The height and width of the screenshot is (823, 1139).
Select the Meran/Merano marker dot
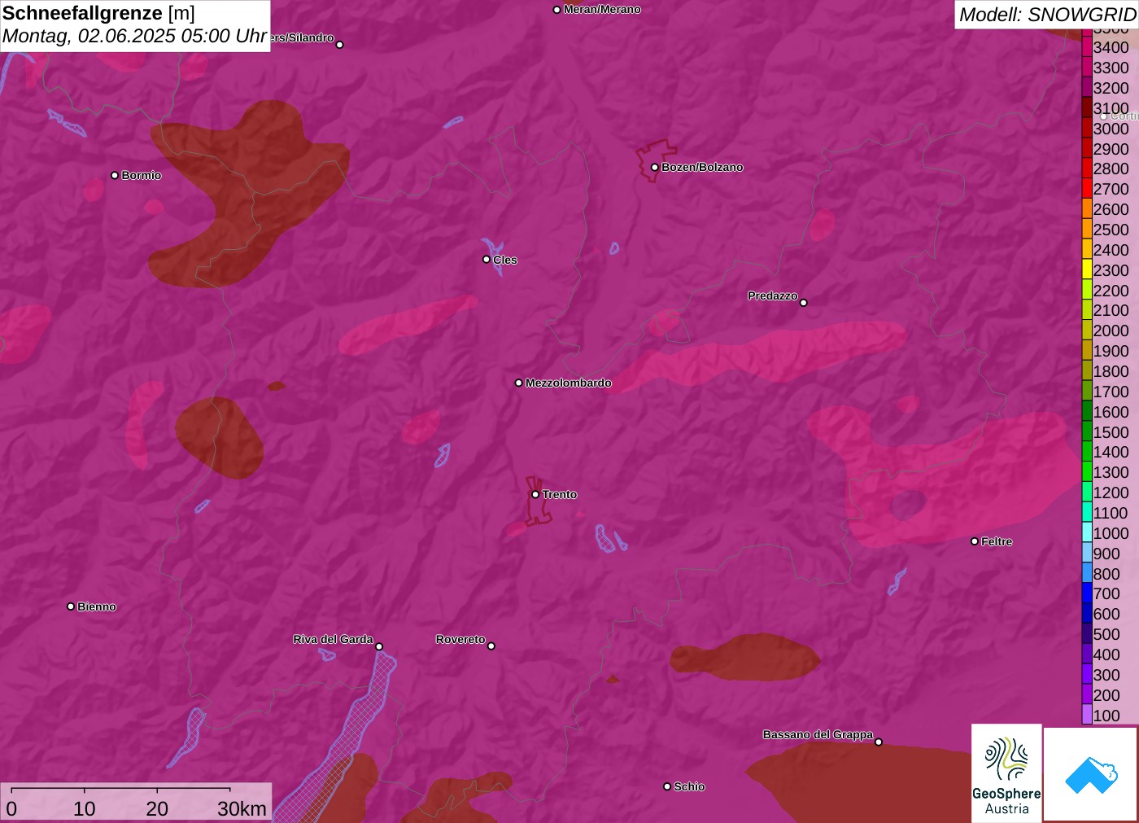coord(556,10)
